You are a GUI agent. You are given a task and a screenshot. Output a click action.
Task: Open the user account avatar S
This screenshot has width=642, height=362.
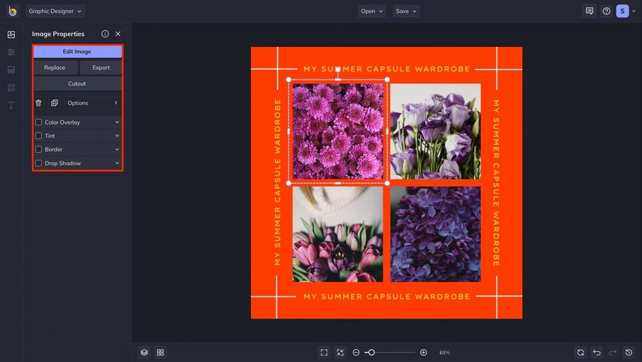tap(622, 11)
